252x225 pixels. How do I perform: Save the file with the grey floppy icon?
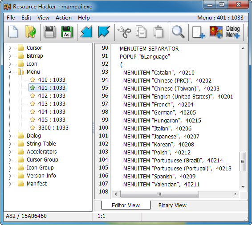(49, 32)
